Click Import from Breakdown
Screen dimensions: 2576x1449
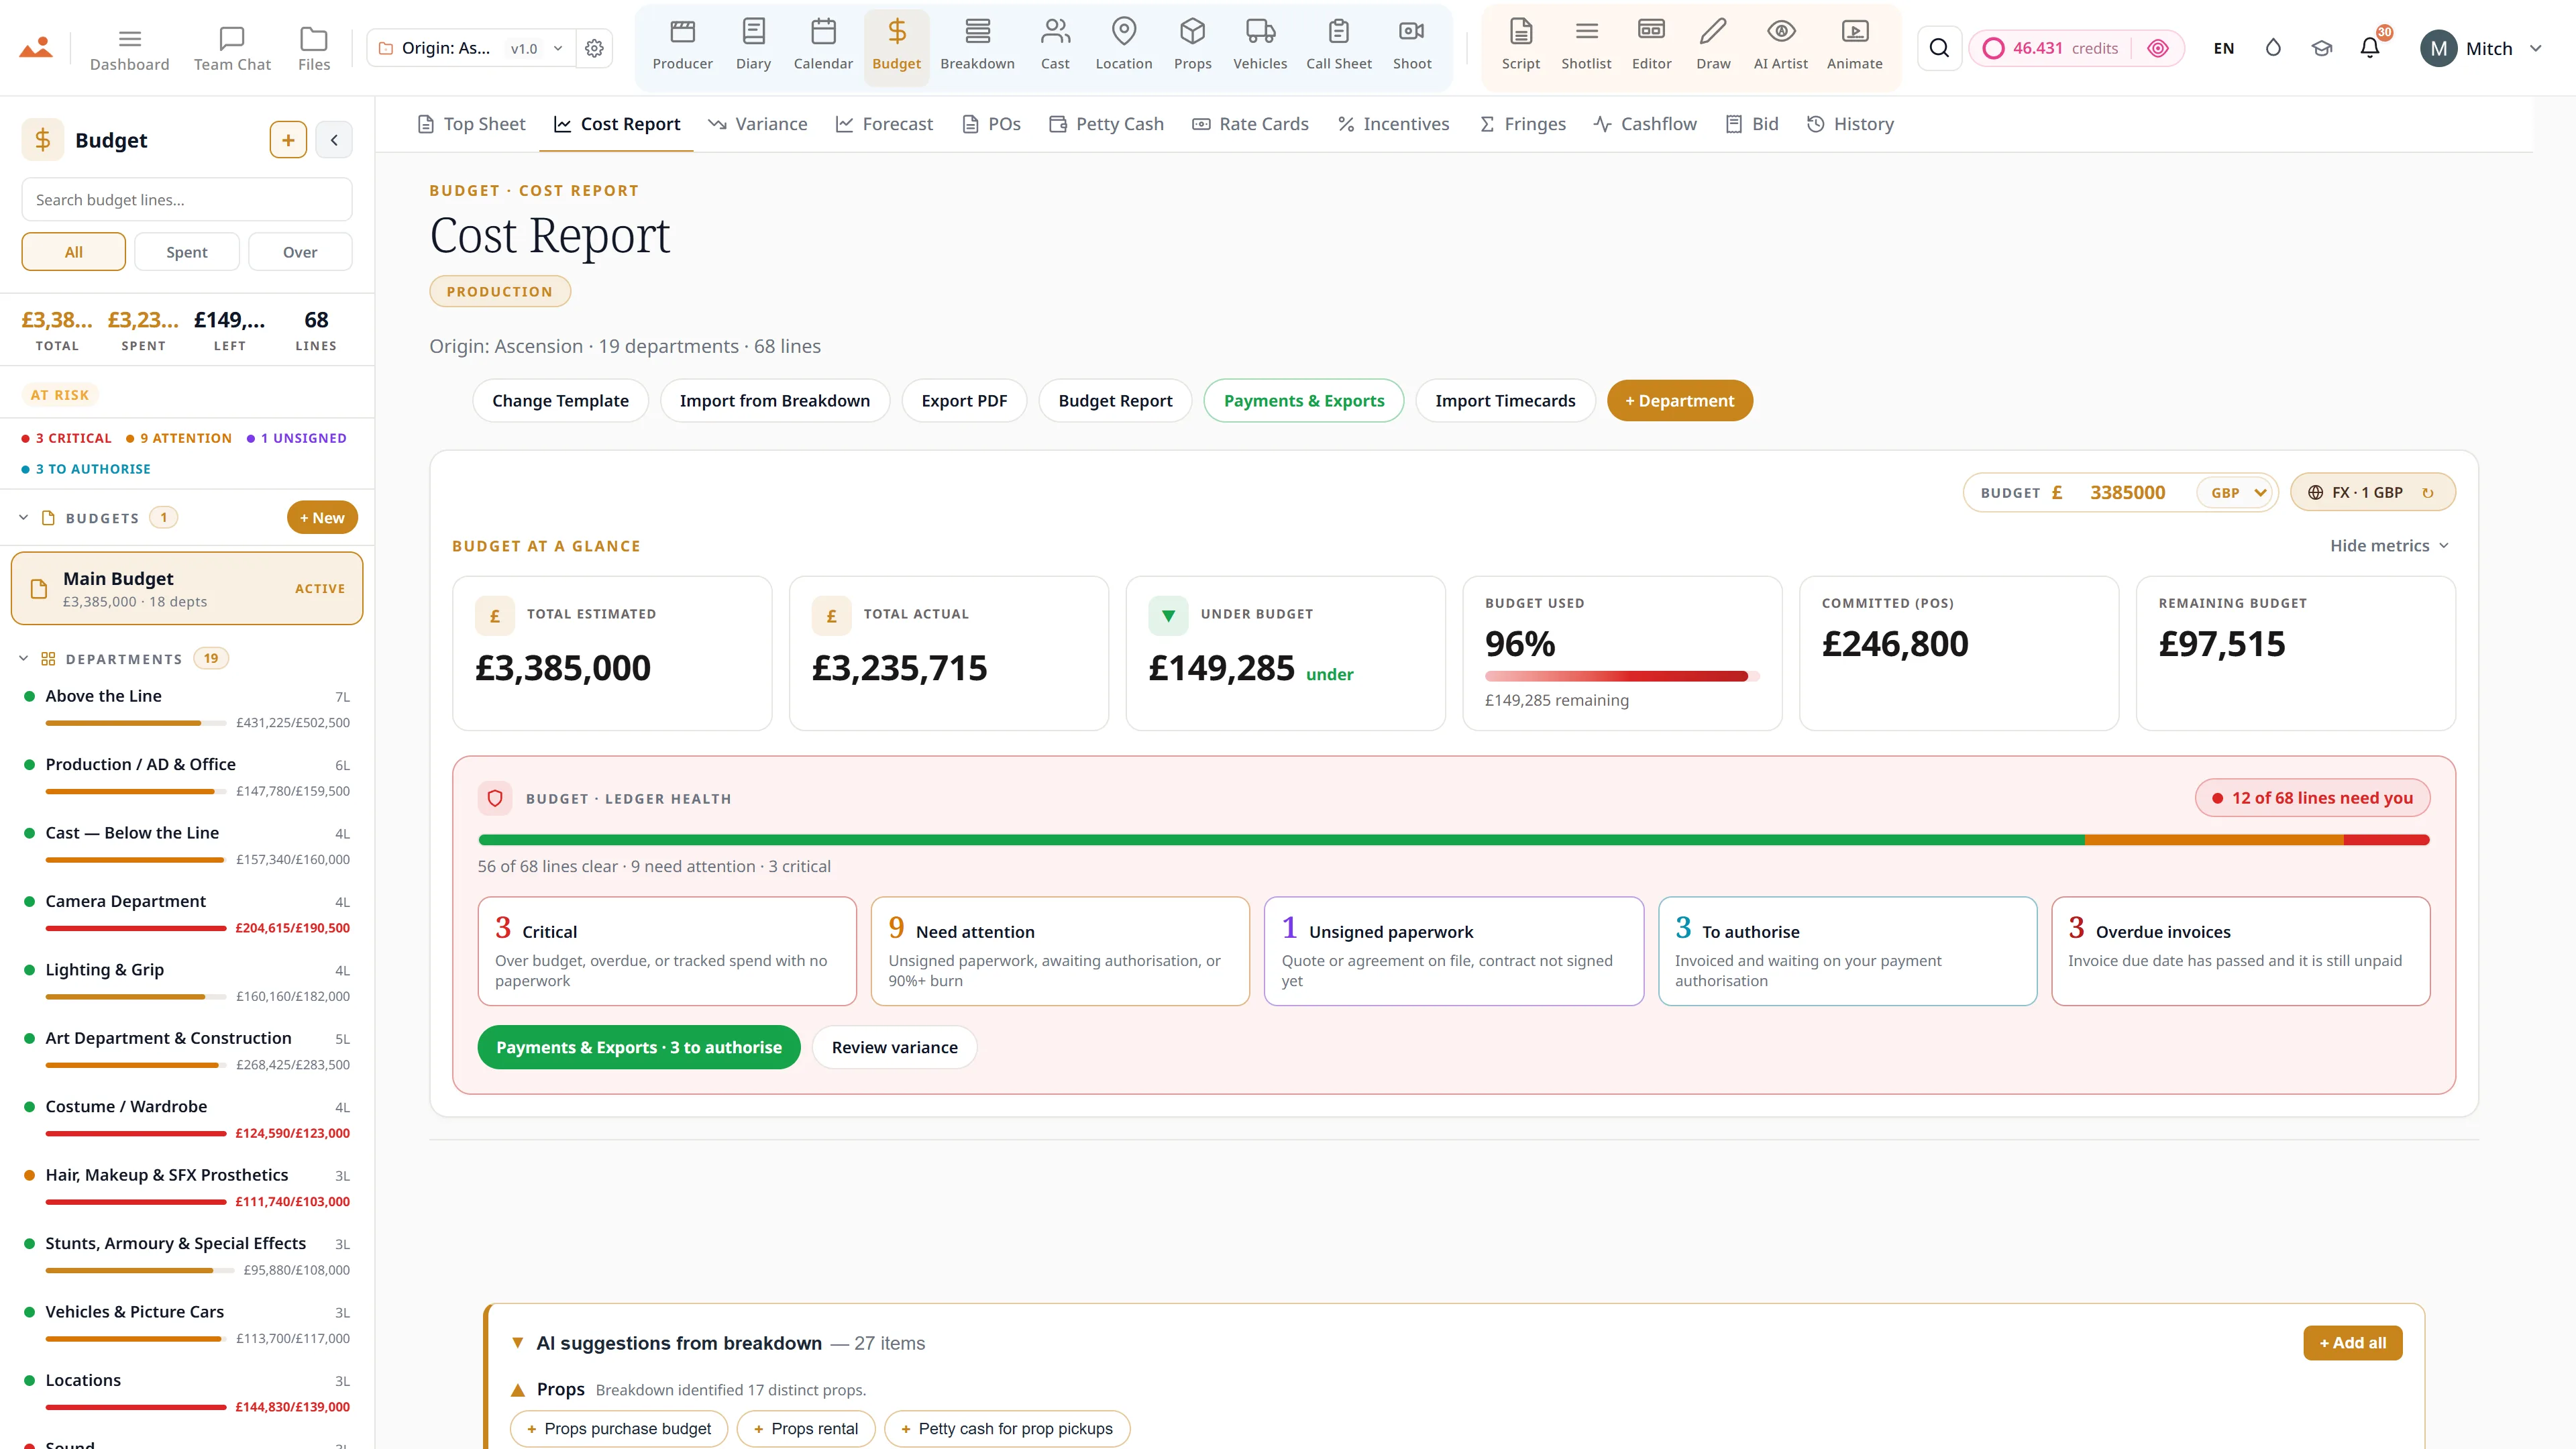775,401
